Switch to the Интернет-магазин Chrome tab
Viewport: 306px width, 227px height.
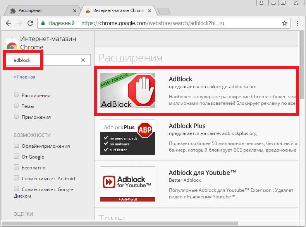[x=118, y=10]
